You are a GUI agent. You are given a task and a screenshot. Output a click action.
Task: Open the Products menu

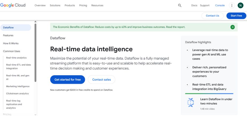point(70,5)
